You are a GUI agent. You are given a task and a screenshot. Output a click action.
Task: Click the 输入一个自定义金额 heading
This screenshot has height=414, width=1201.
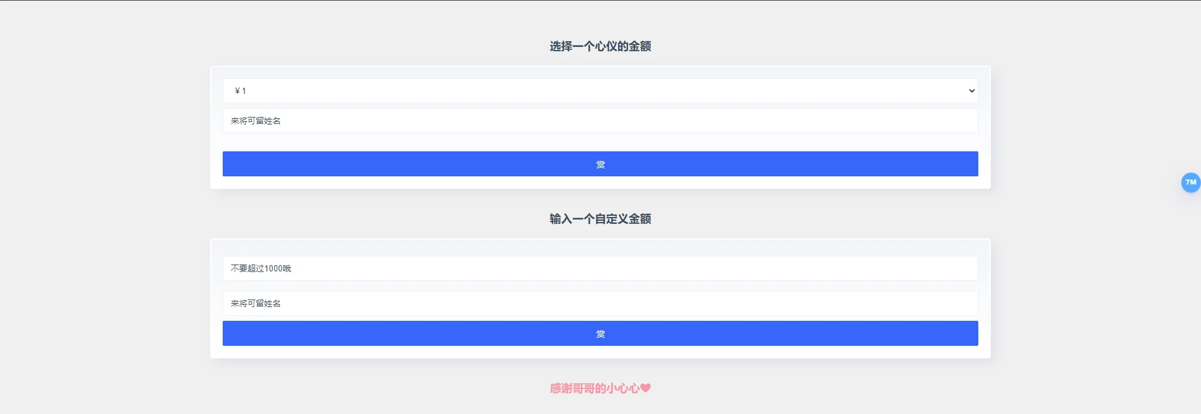pyautogui.click(x=600, y=219)
